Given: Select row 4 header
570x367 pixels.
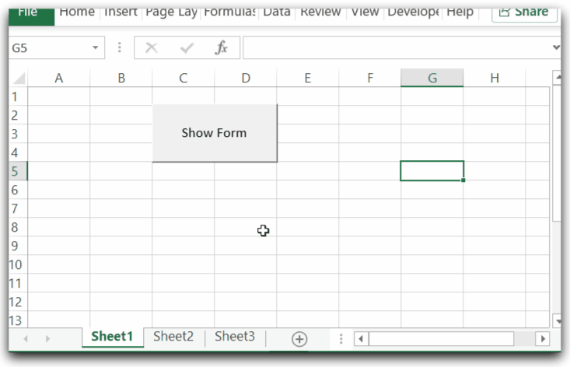Looking at the screenshot, I should tap(18, 152).
